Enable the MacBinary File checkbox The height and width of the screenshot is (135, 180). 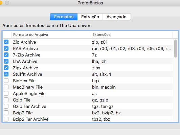(6, 87)
